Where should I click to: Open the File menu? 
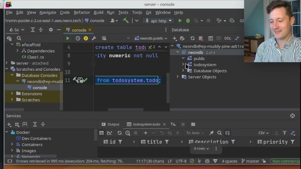tap(9, 12)
